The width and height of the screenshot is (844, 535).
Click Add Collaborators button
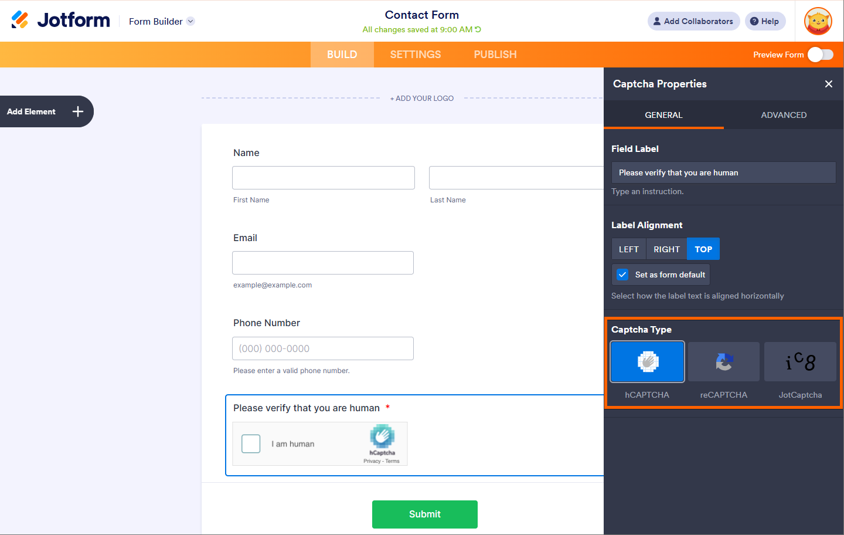693,21
